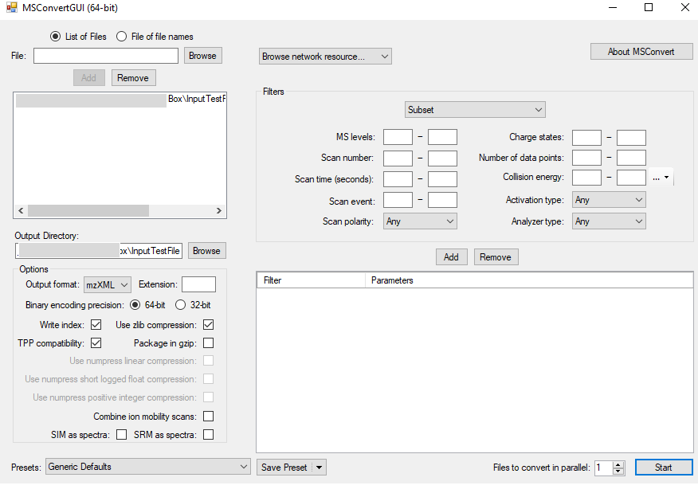
Task: Uncheck TPP compatibility
Action: coord(96,342)
